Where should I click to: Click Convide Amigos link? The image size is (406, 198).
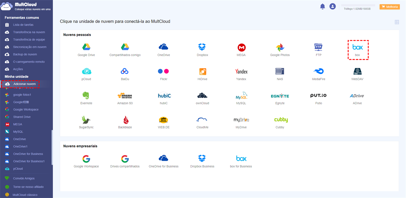coord(24,178)
